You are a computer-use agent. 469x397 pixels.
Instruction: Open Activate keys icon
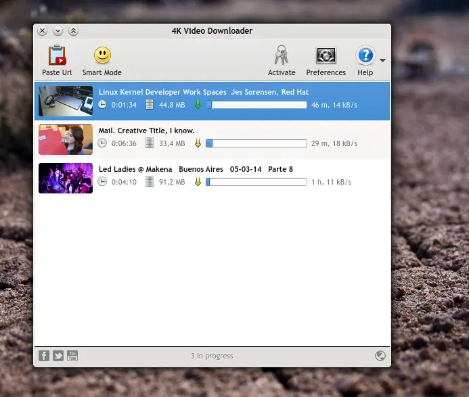pyautogui.click(x=281, y=55)
